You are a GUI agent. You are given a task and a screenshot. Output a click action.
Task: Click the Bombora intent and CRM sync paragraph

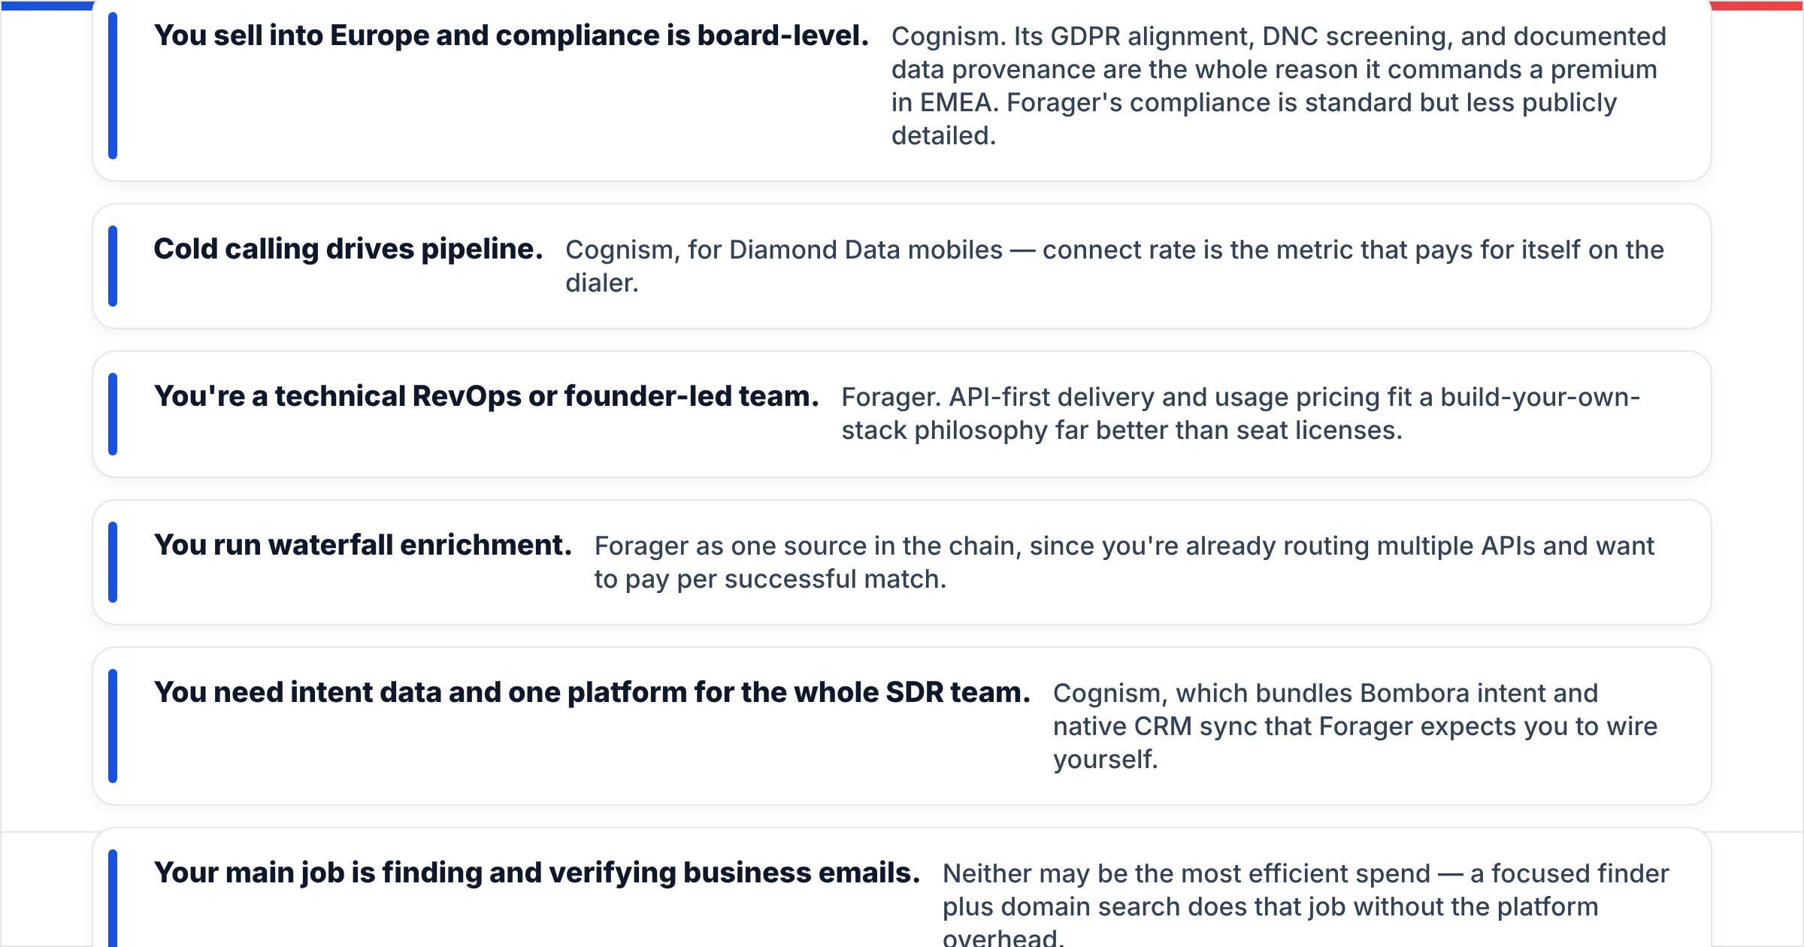click(1355, 726)
